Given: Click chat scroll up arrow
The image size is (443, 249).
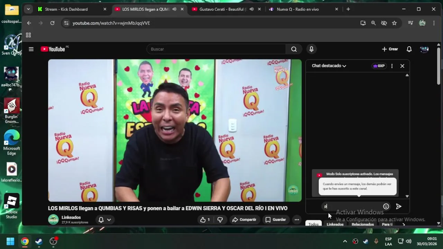Looking at the screenshot, I should pos(407,75).
